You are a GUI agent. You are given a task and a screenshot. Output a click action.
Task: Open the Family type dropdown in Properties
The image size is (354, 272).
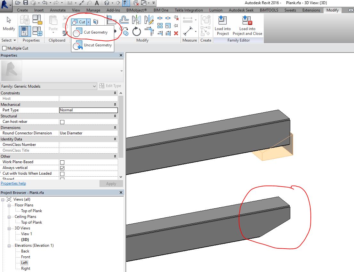[x=94, y=86]
